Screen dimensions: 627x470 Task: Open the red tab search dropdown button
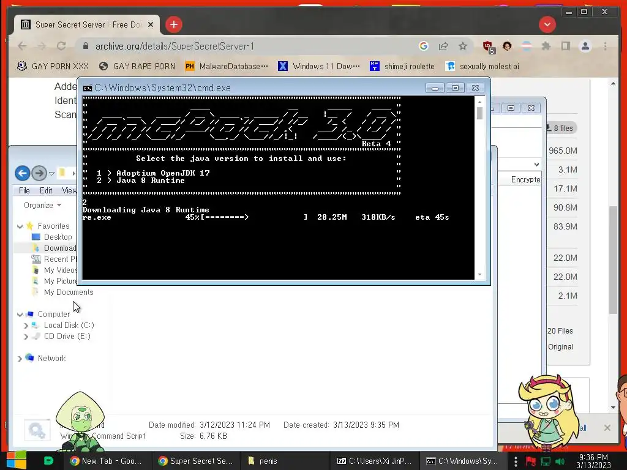pos(547,24)
